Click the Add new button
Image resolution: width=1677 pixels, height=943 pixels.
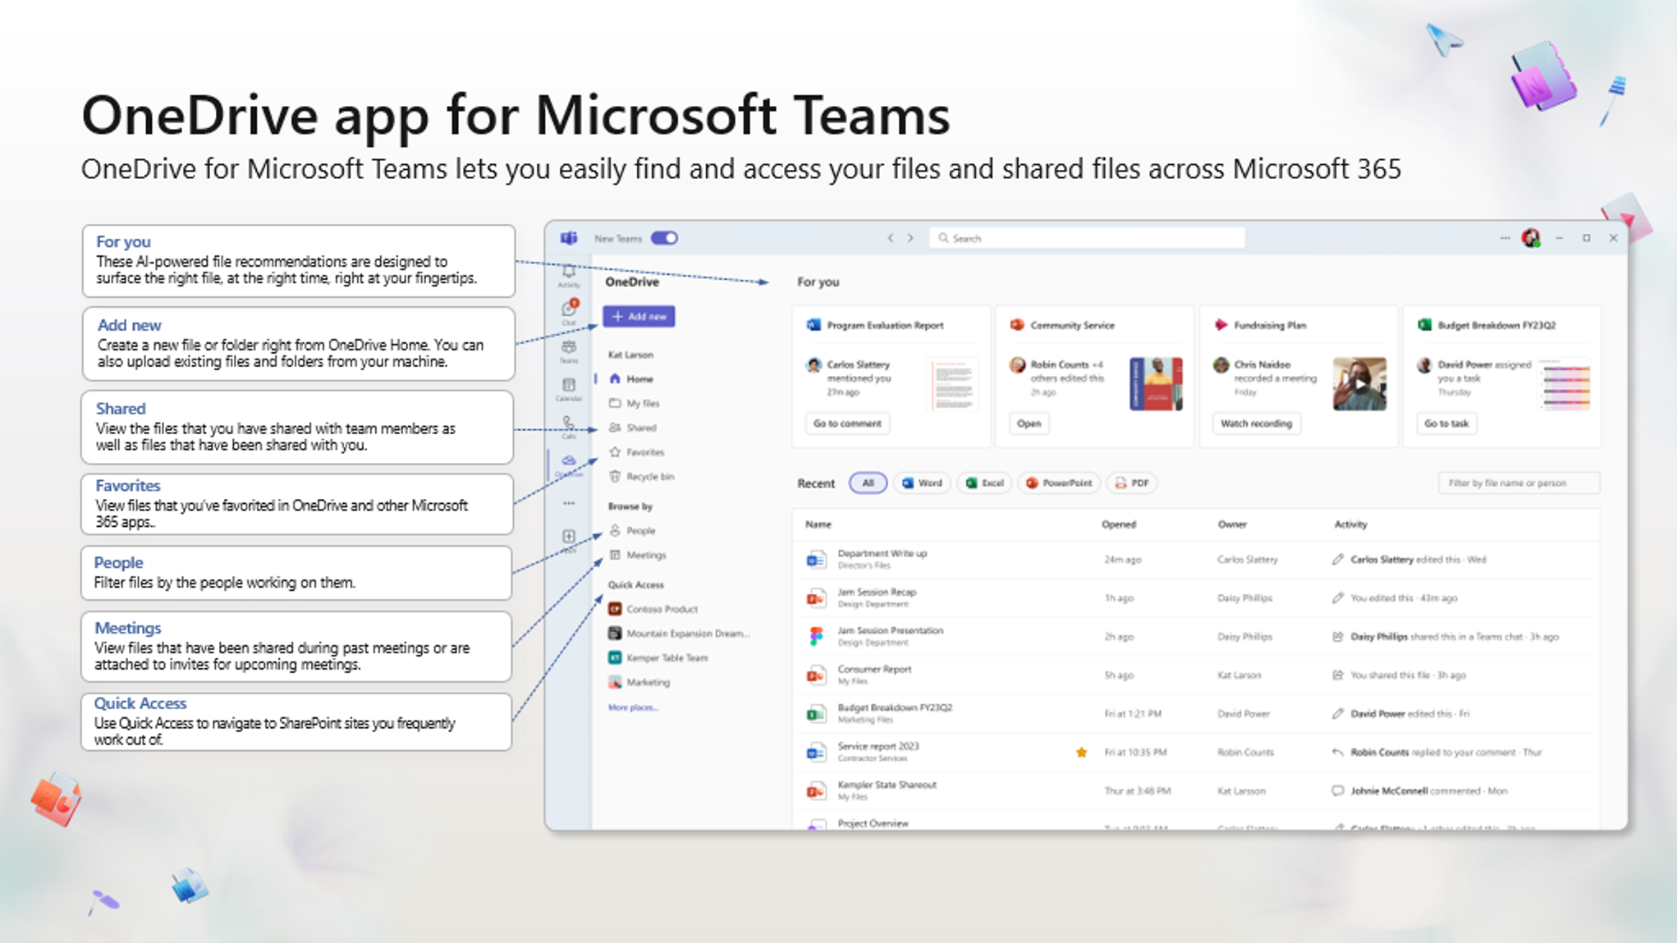click(x=639, y=316)
